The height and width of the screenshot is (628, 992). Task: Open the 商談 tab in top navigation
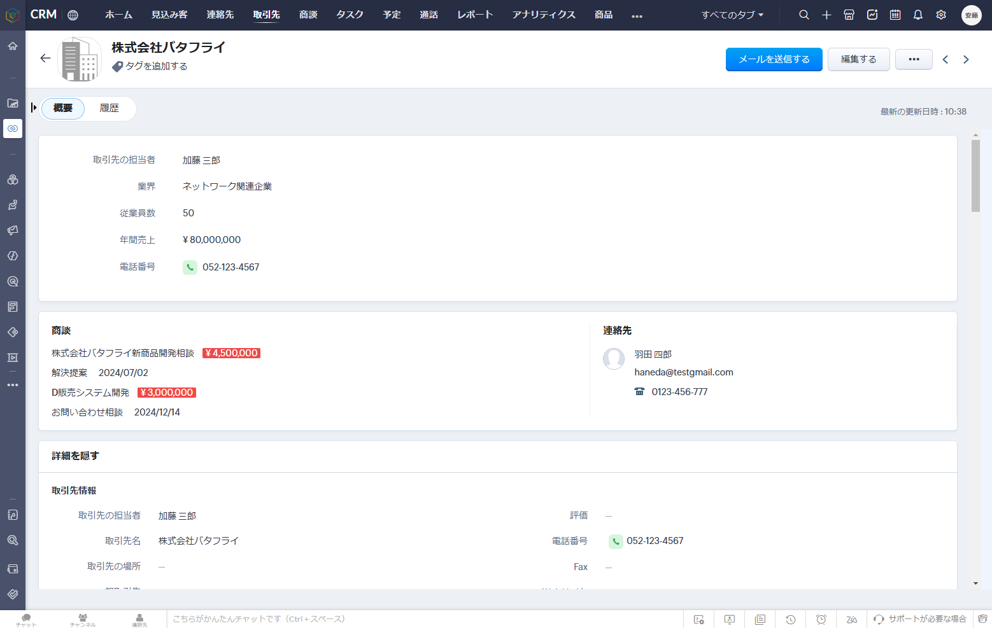coord(308,15)
